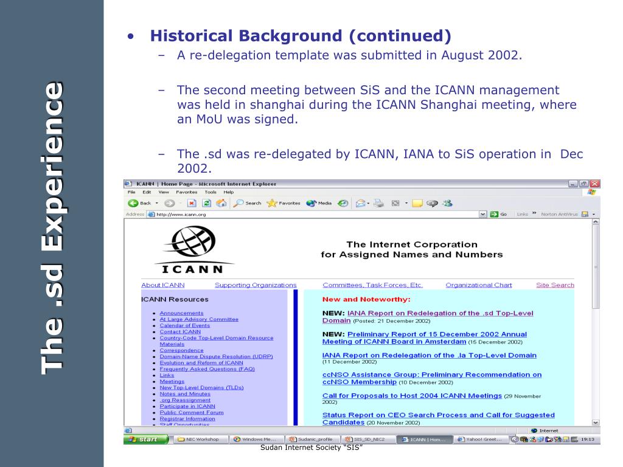Open the View menu
The image size is (623, 467).
click(x=164, y=192)
